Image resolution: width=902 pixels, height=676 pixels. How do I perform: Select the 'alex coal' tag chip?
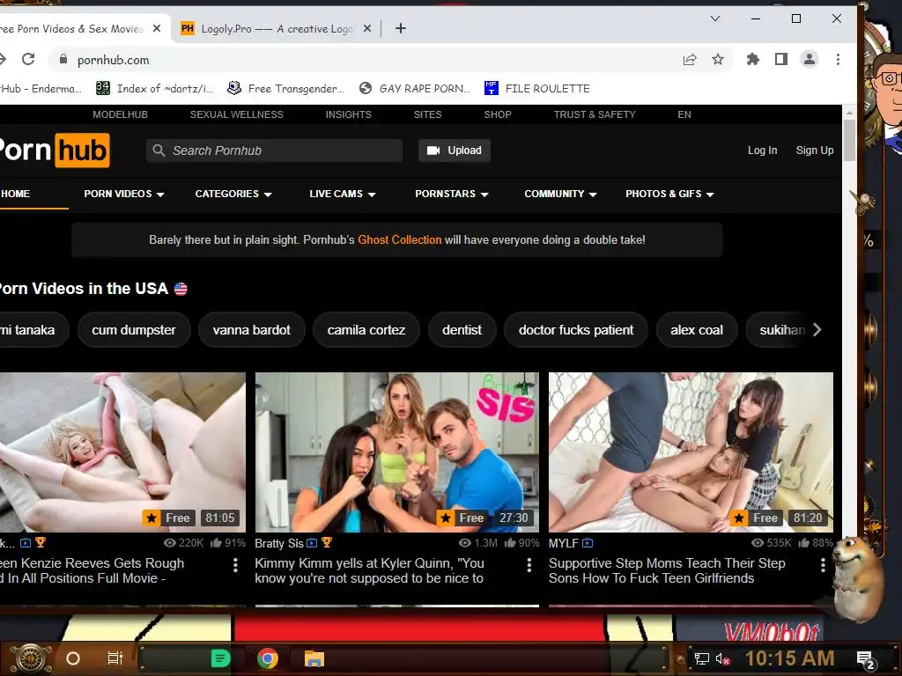point(696,330)
